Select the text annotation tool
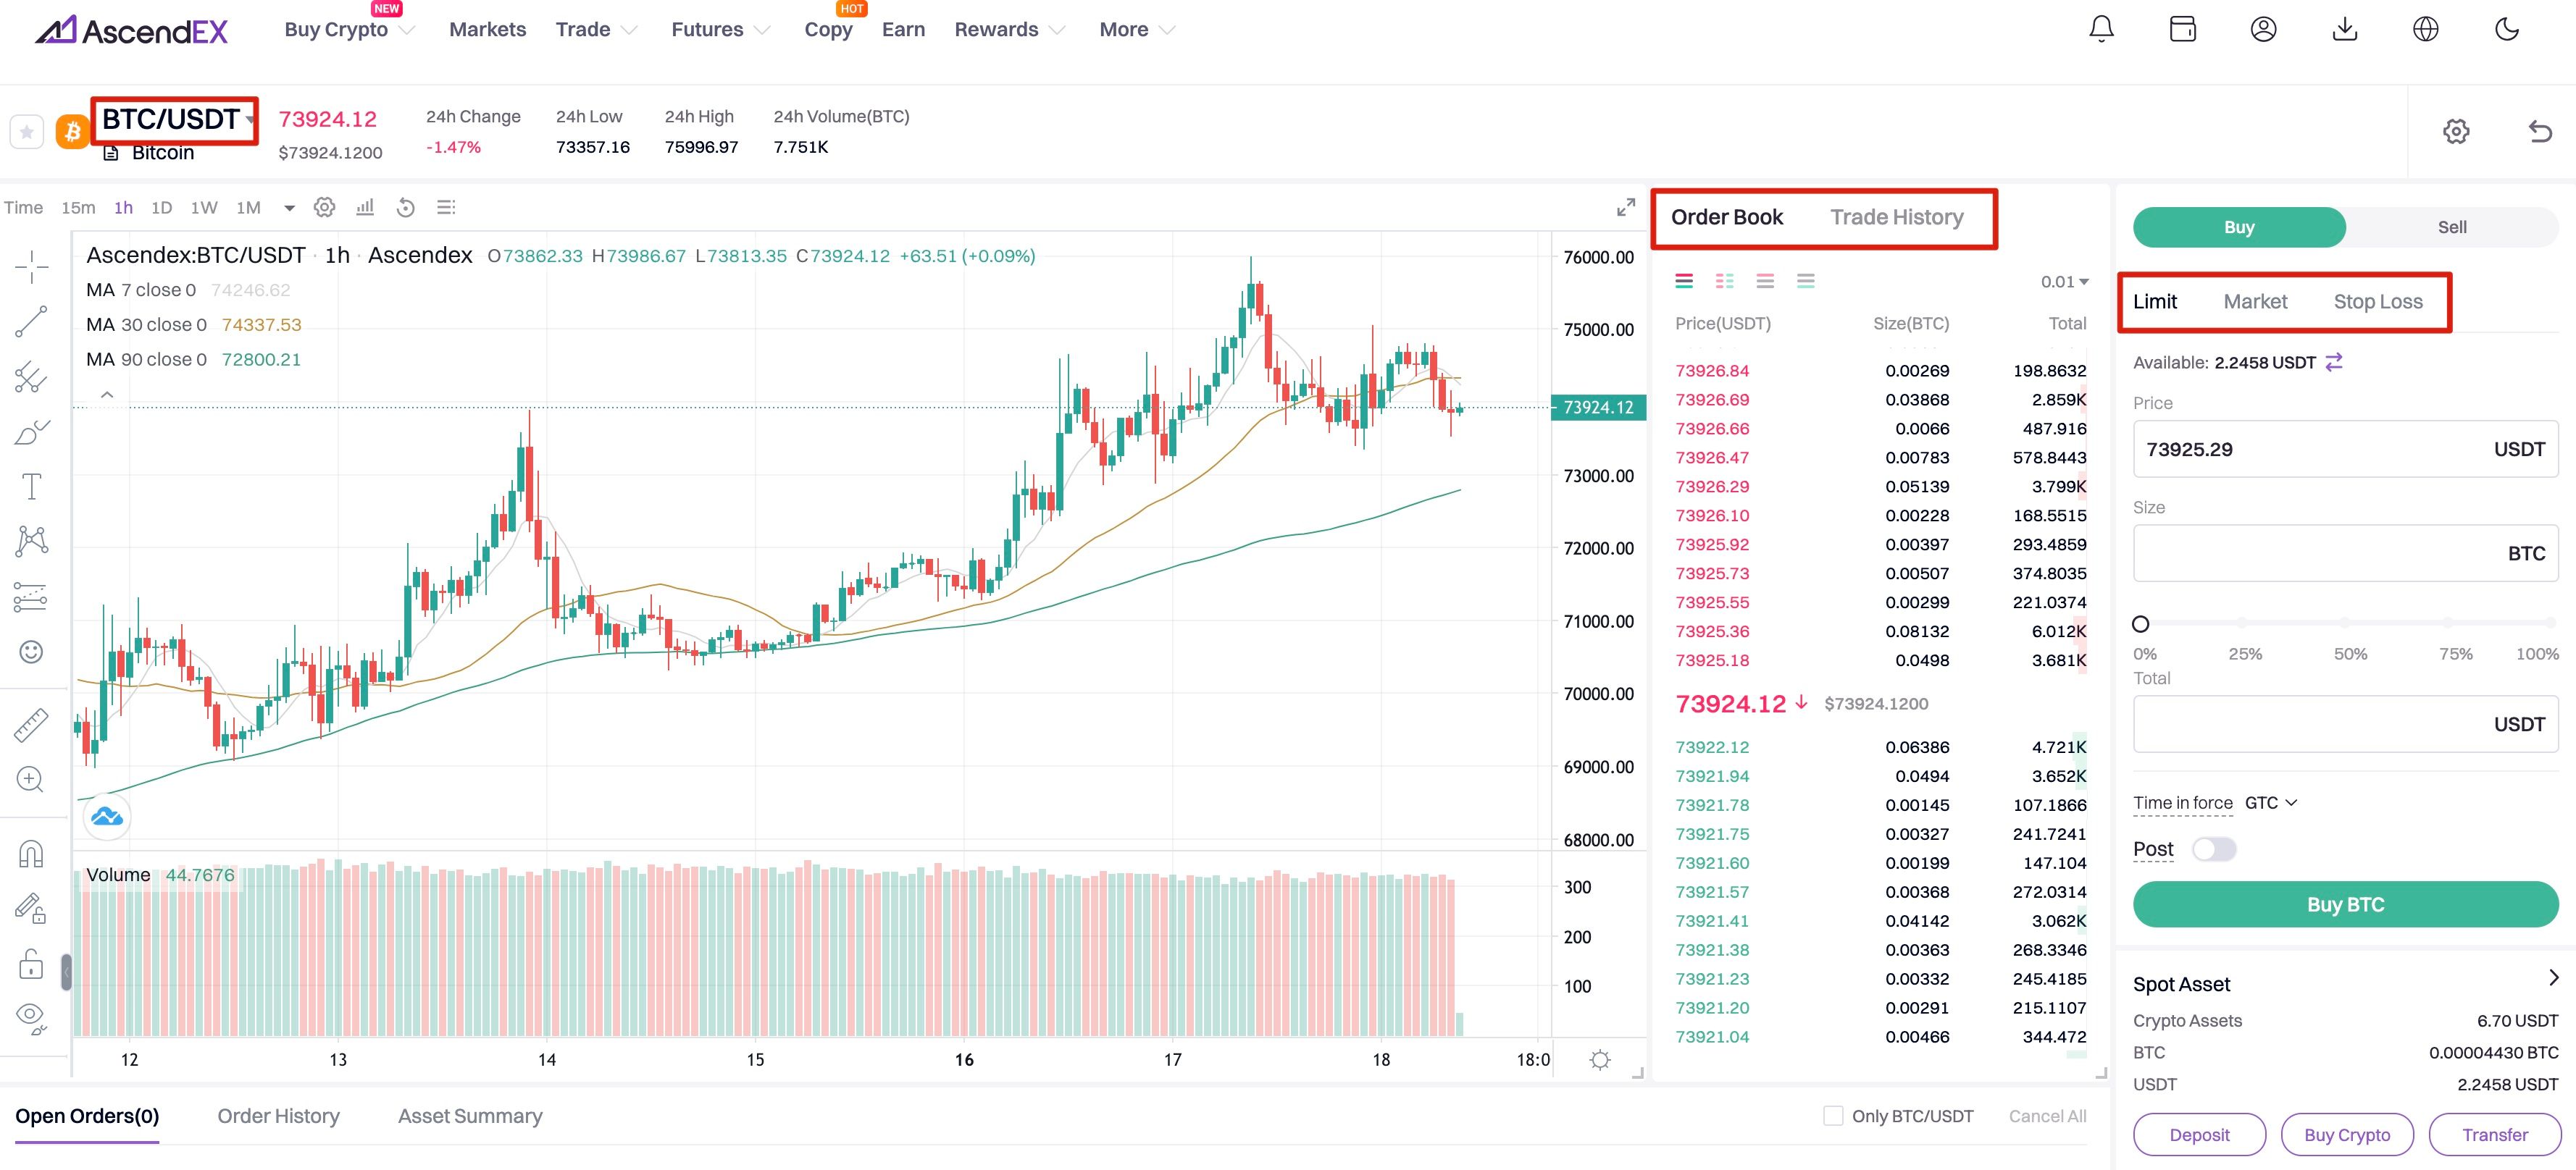 tap(31, 487)
